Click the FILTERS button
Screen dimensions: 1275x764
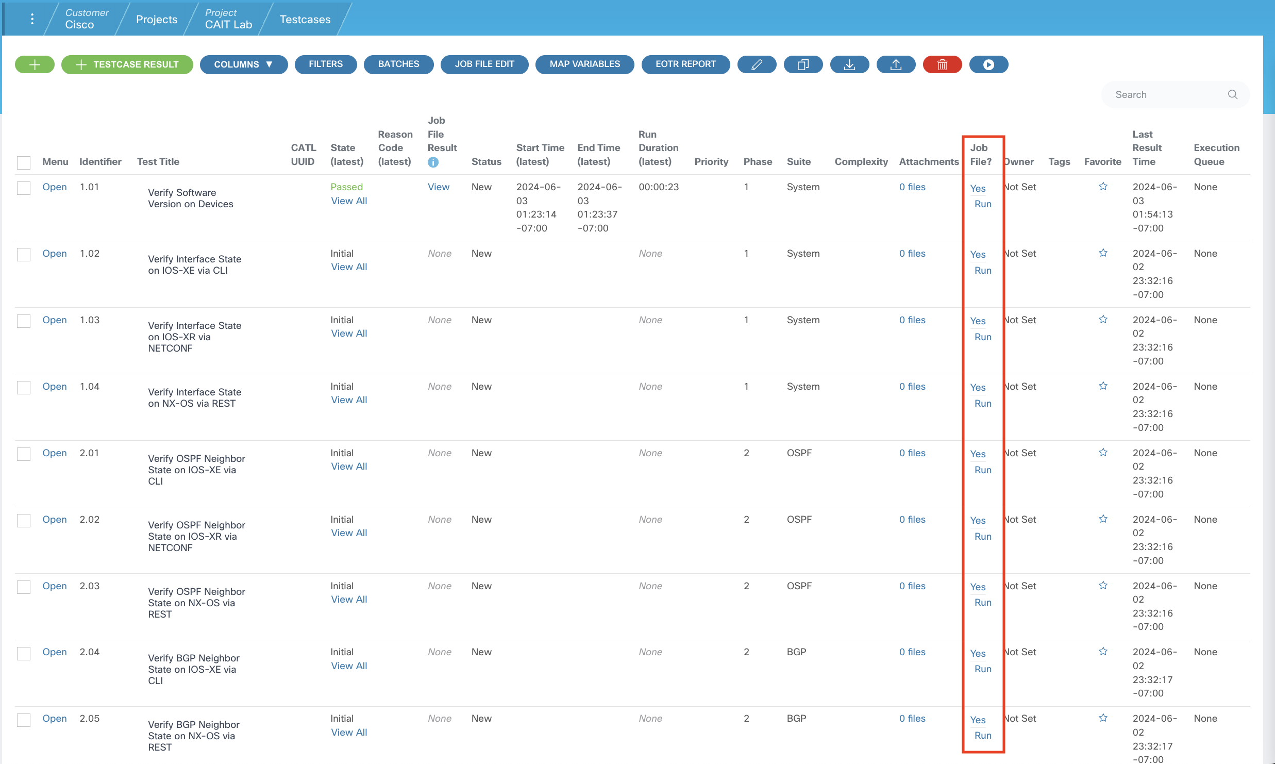325,64
